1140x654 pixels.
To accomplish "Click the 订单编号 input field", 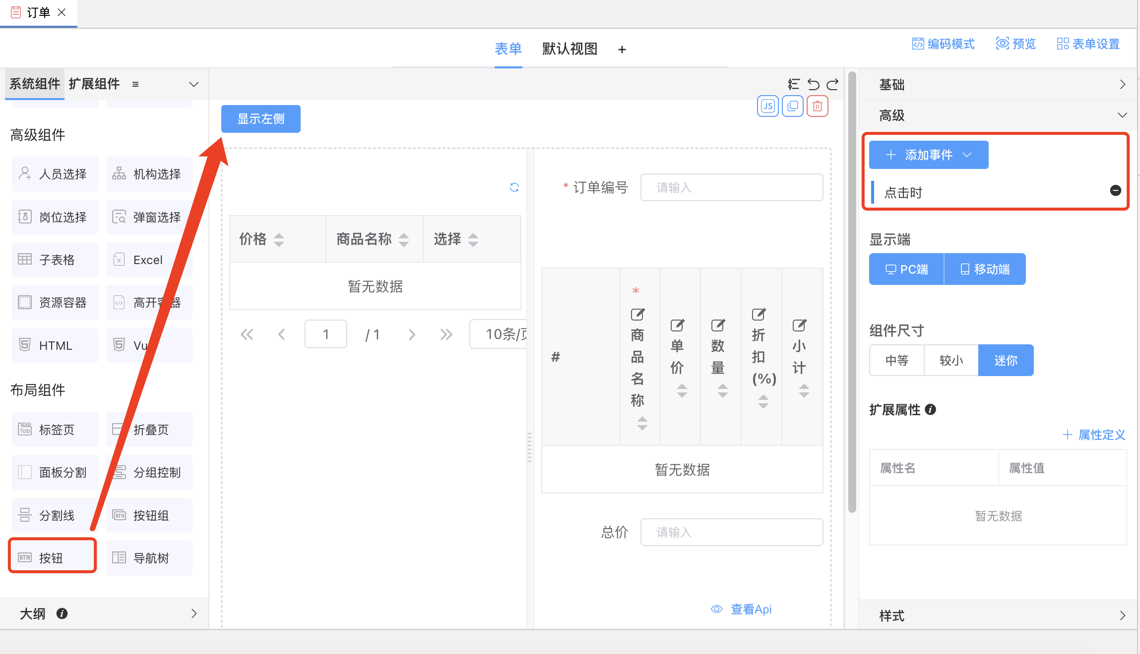I will click(731, 187).
